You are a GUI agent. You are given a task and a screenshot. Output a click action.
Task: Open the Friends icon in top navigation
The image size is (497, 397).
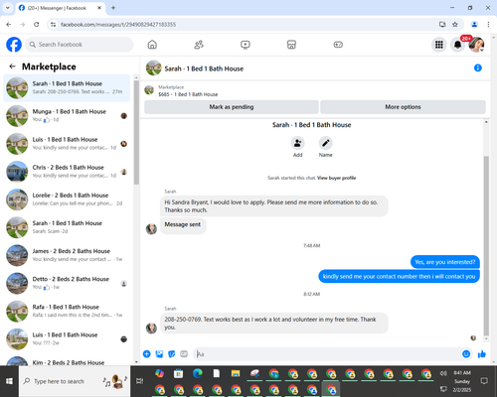tap(199, 45)
